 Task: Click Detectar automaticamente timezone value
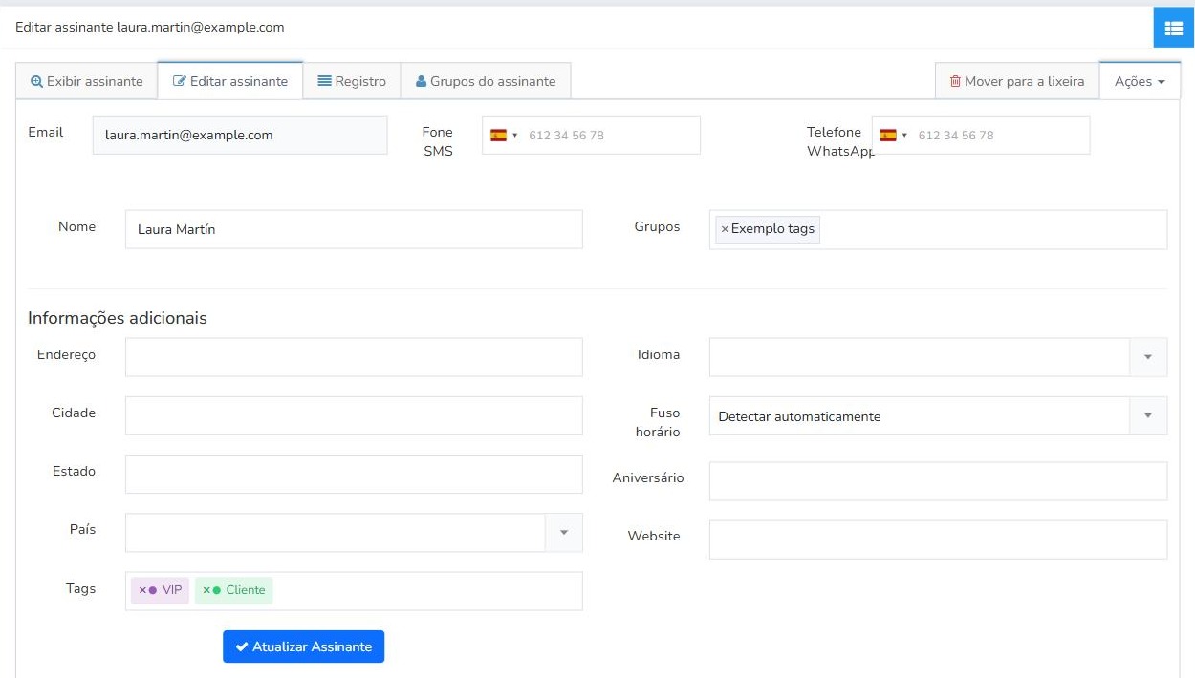(x=799, y=416)
